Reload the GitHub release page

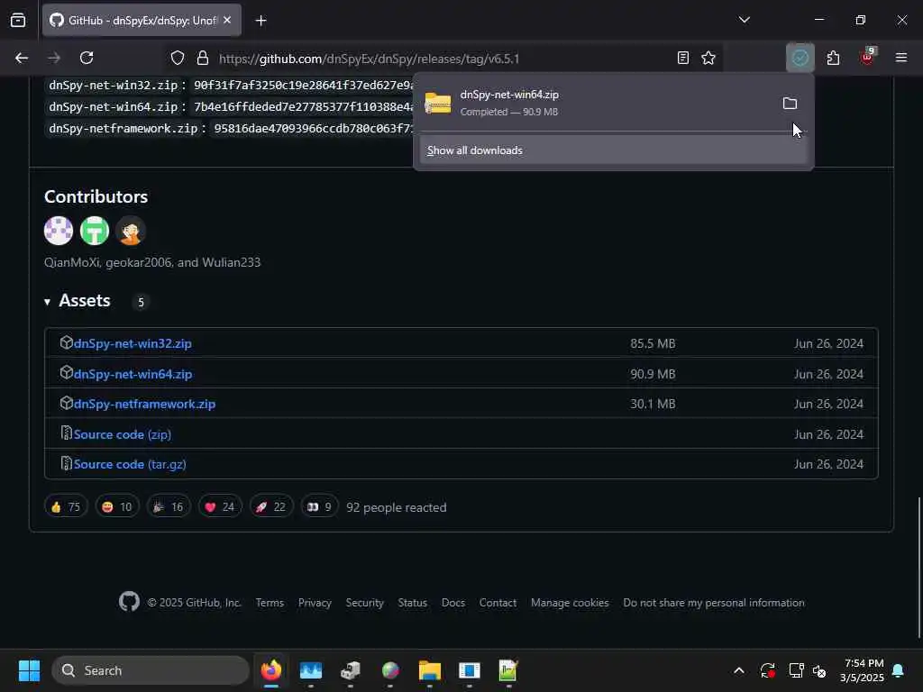pyautogui.click(x=87, y=58)
